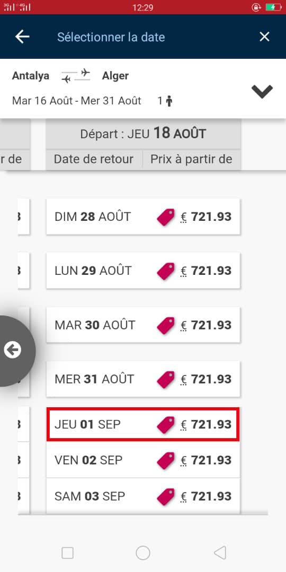
Task: Choose MAR 30 AOÛT return row
Action: click(x=143, y=325)
